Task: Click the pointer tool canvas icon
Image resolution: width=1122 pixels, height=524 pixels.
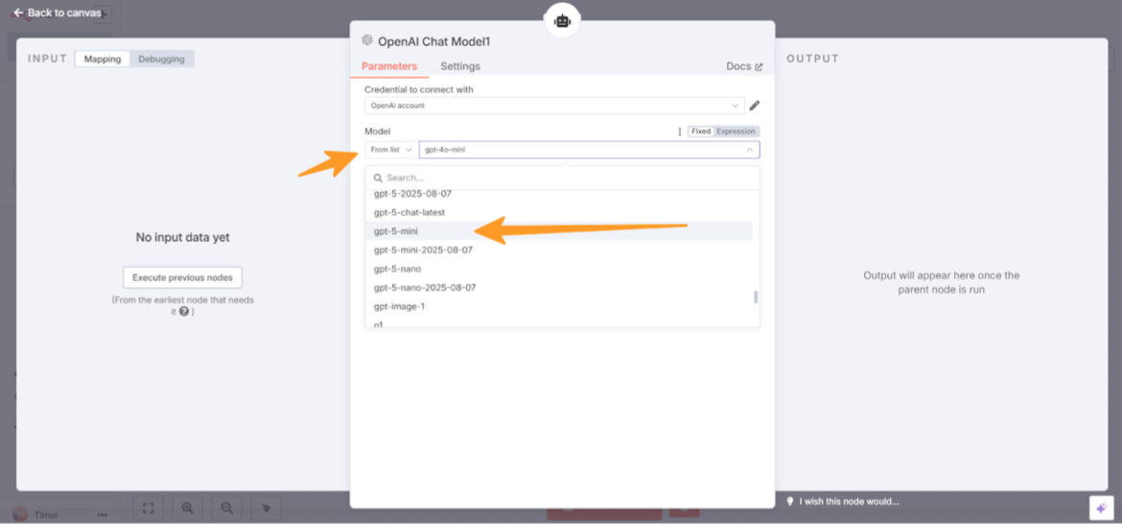Action: (x=267, y=508)
